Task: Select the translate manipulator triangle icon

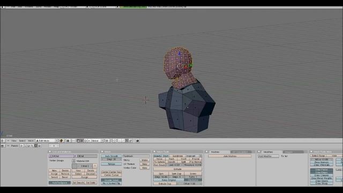Action: [81, 140]
